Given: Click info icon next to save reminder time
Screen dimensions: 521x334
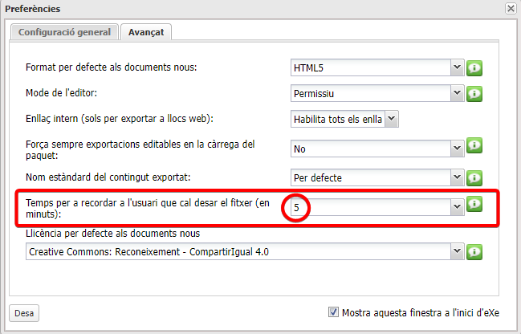Looking at the screenshot, I should tap(474, 204).
